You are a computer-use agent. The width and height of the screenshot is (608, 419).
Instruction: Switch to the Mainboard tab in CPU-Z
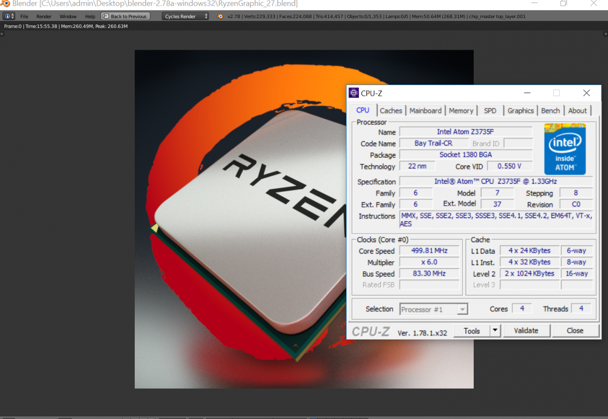coord(426,111)
